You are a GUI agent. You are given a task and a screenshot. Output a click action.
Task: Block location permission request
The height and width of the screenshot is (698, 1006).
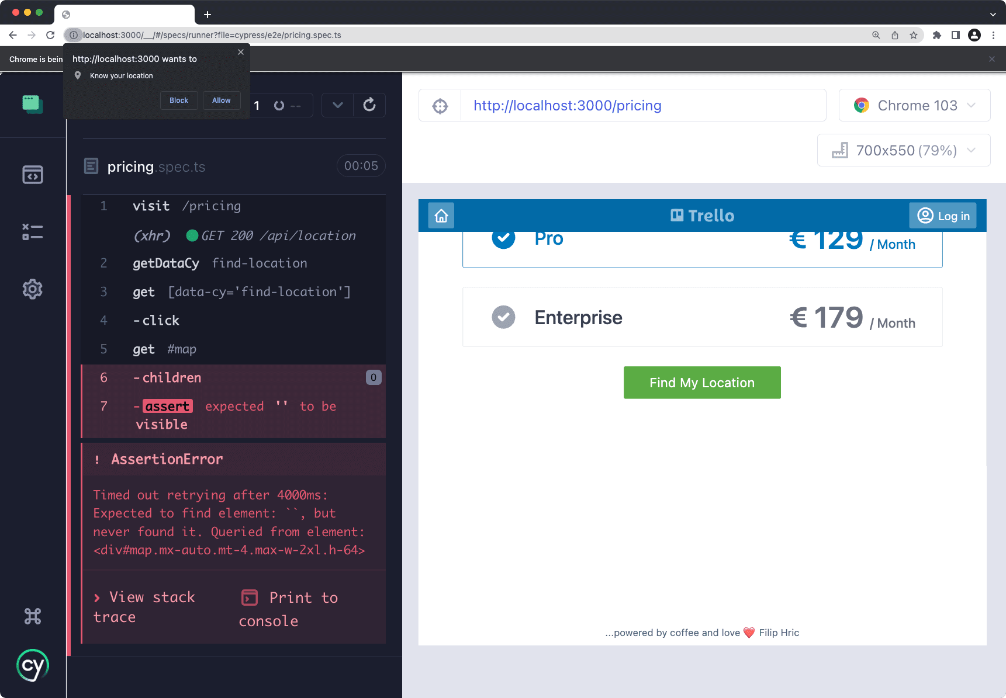tap(179, 100)
